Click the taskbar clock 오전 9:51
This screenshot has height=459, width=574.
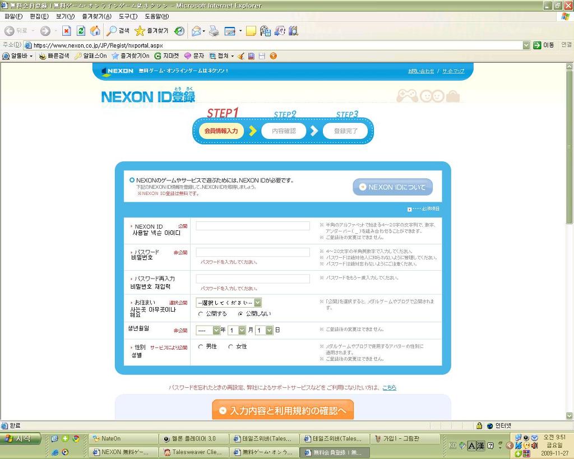(x=554, y=437)
